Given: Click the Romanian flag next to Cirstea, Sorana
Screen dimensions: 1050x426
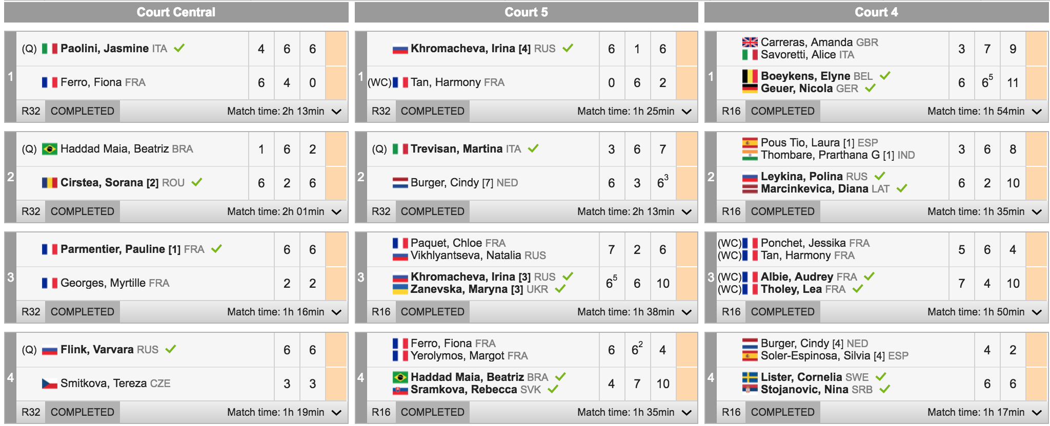Looking at the screenshot, I should pos(49,183).
